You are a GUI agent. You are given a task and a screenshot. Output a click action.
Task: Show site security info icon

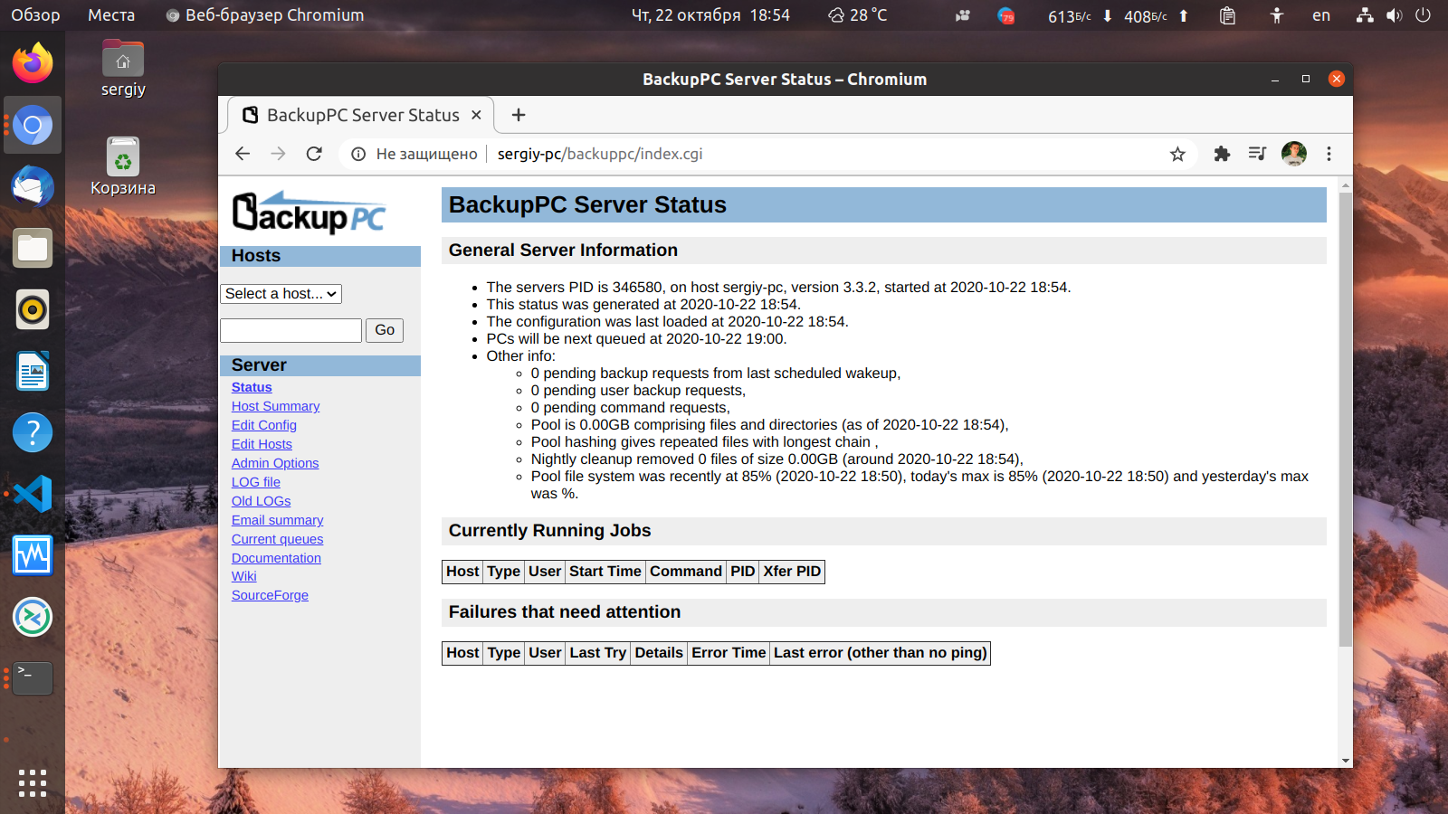click(x=358, y=154)
